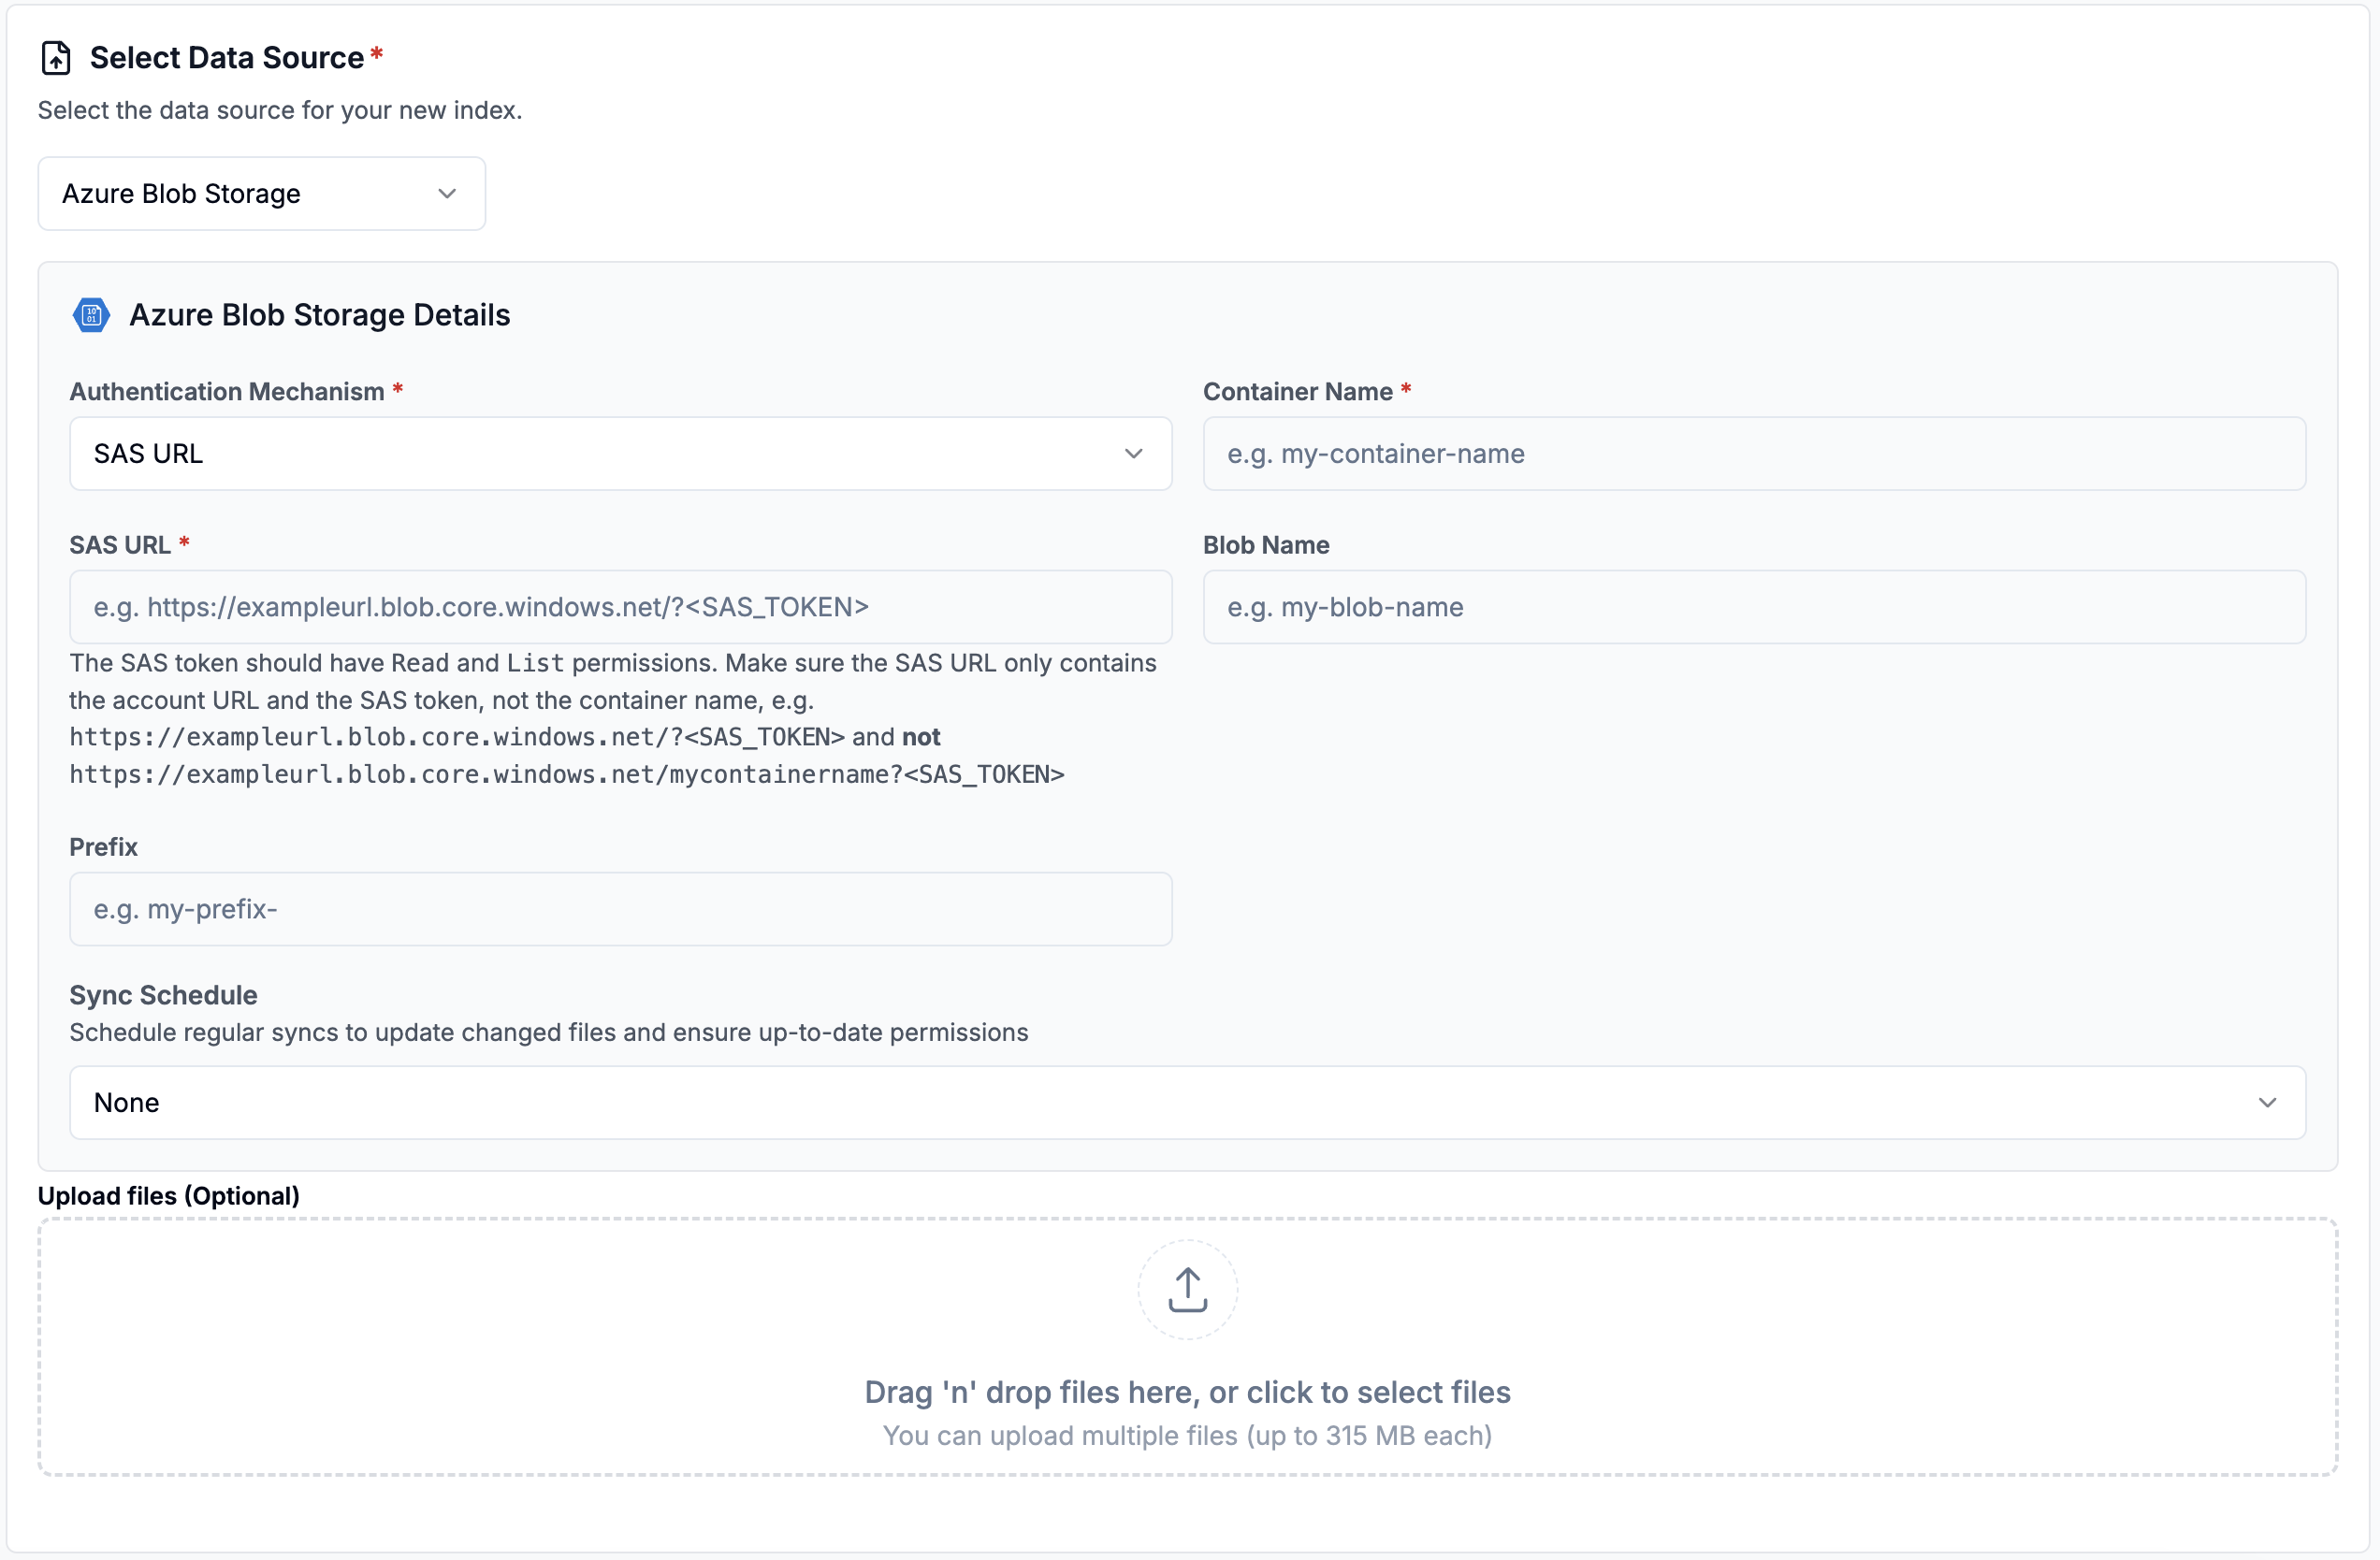
Task: Focus the Container Name input field
Action: (x=1753, y=454)
